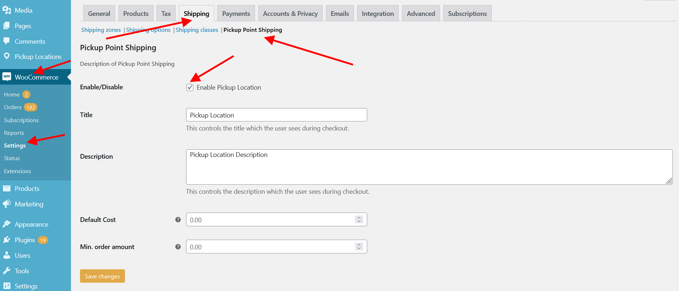
Task: Click the Pages sidebar icon
Action: [x=7, y=26]
